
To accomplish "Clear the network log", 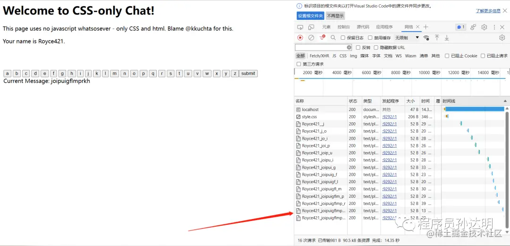I will 311,38.
